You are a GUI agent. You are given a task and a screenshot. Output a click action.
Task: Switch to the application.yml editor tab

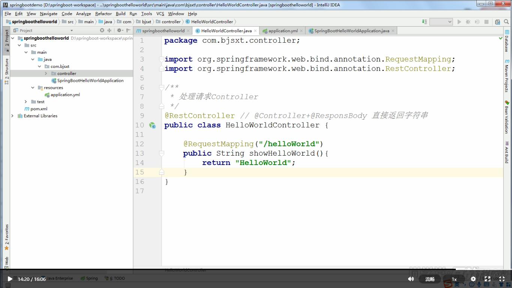coord(283,31)
